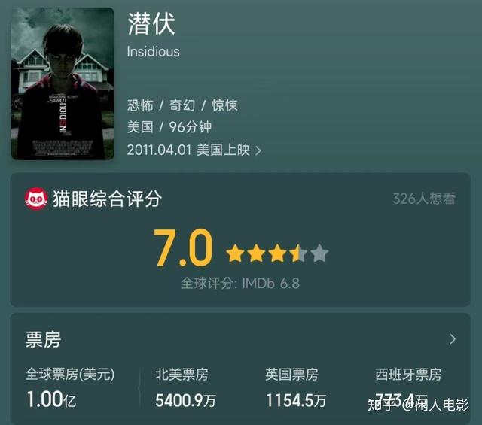Open the 票房 section title
Image resolution: width=482 pixels, height=425 pixels.
(44, 340)
